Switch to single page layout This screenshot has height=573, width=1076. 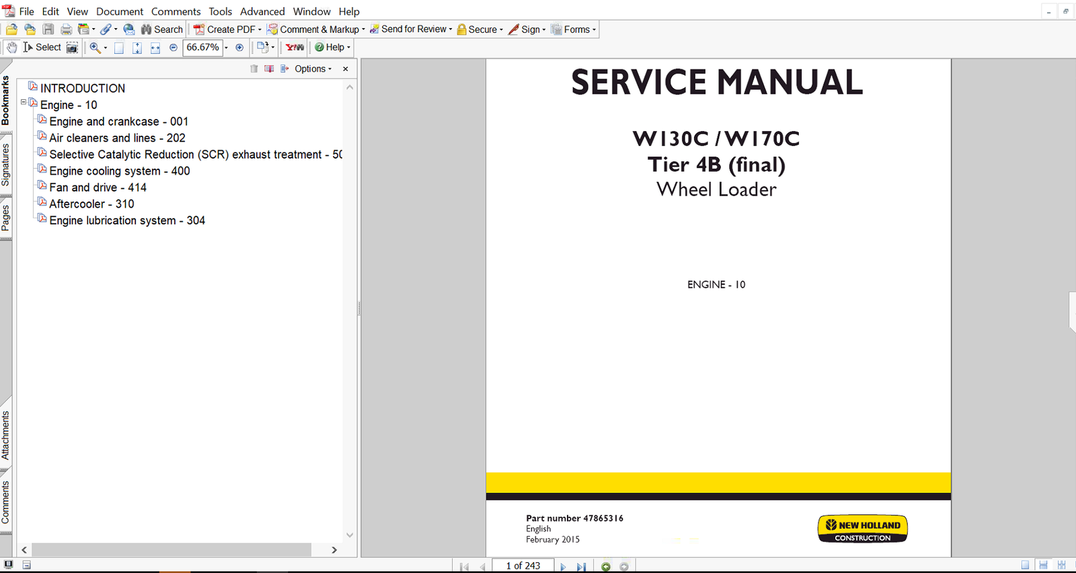click(1025, 566)
